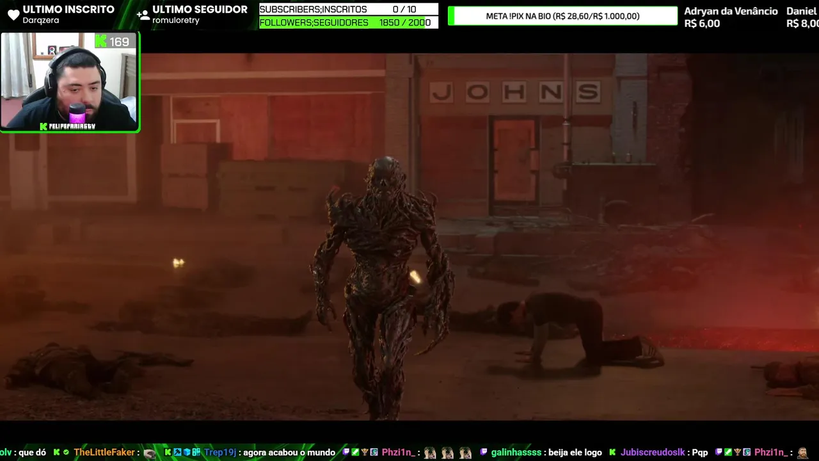Image resolution: width=819 pixels, height=461 pixels.
Task: Click donor name Adryan da Venâncio
Action: 731,11
